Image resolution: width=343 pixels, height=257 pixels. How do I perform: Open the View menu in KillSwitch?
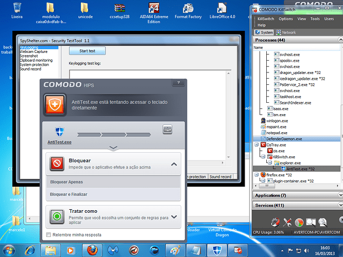302,19
